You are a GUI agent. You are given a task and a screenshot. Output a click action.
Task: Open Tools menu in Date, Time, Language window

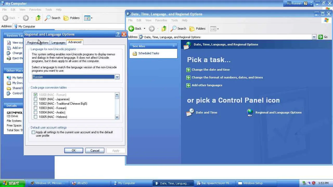pyautogui.click(x=174, y=20)
